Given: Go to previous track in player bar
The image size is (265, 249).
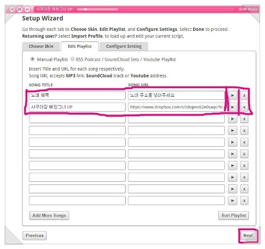Looking at the screenshot, I should click(12, 9).
